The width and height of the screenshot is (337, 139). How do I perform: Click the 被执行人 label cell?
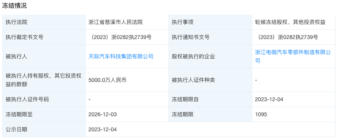44,56
